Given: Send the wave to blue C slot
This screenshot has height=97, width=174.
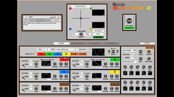Looking at the screenshot, I should (x=58, y=54).
